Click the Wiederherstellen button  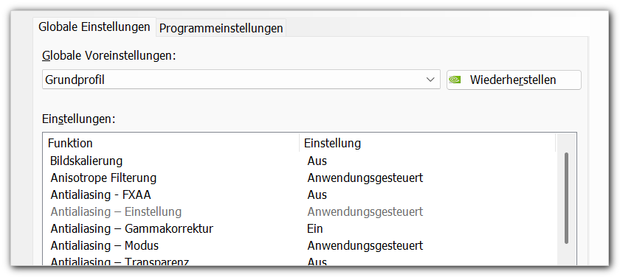514,80
